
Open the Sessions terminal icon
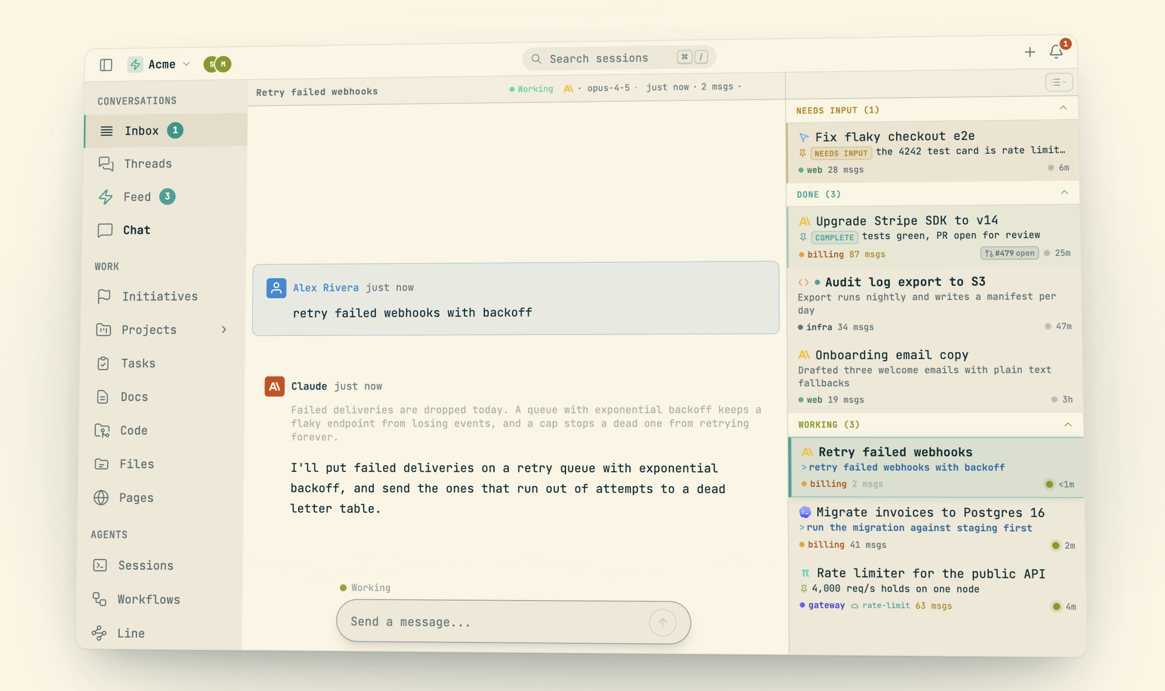[x=100, y=566]
